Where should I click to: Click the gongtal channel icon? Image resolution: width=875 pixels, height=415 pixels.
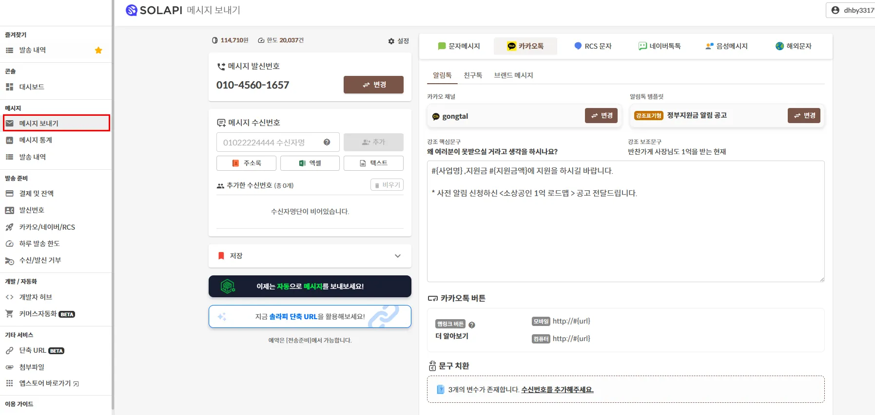[x=436, y=116]
